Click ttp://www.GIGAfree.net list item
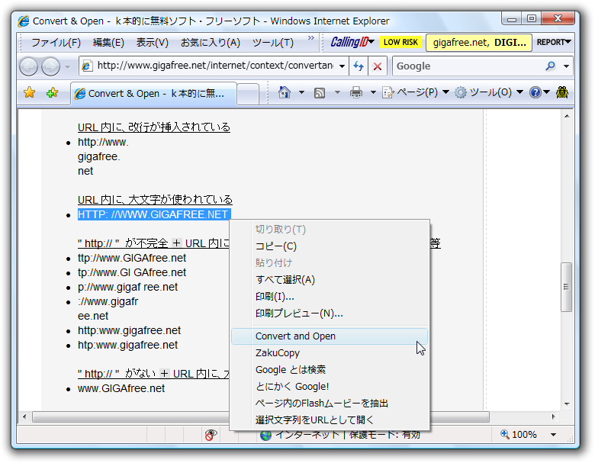The image size is (595, 463). tap(132, 258)
